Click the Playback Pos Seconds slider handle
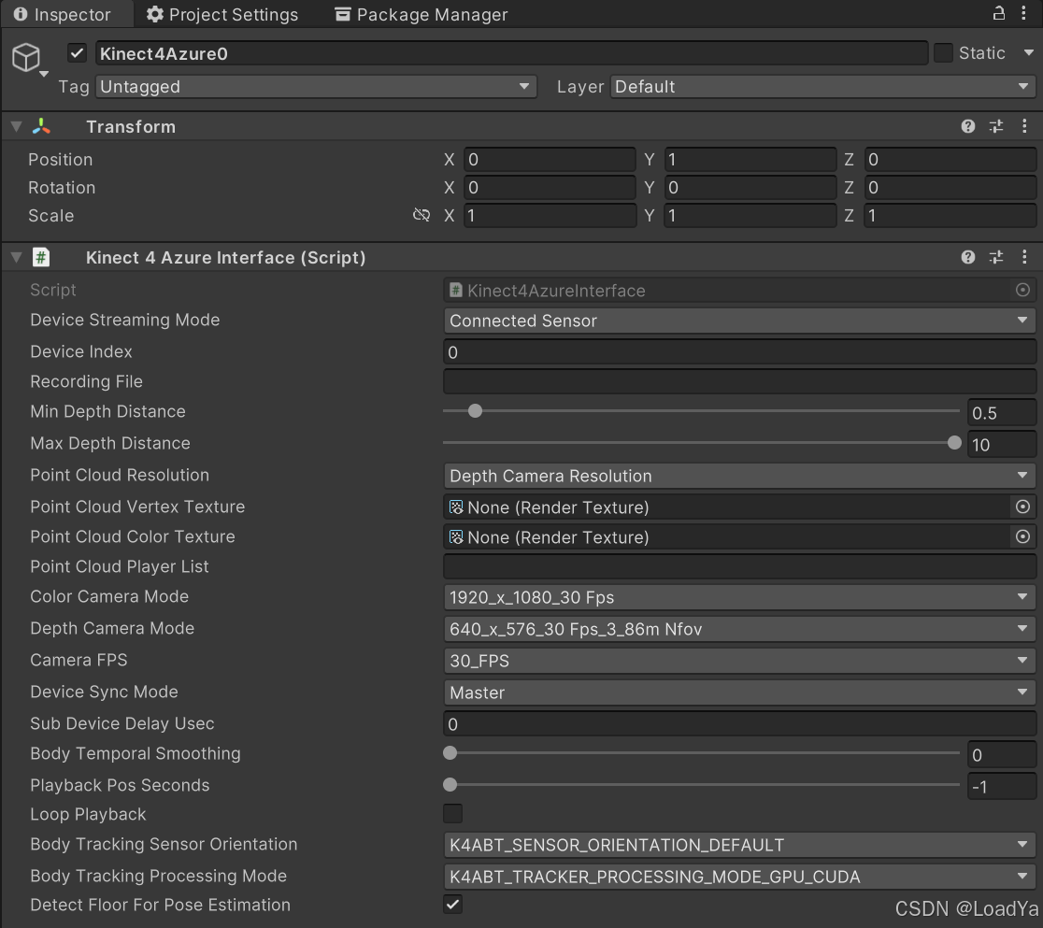The width and height of the screenshot is (1043, 928). [x=450, y=784]
